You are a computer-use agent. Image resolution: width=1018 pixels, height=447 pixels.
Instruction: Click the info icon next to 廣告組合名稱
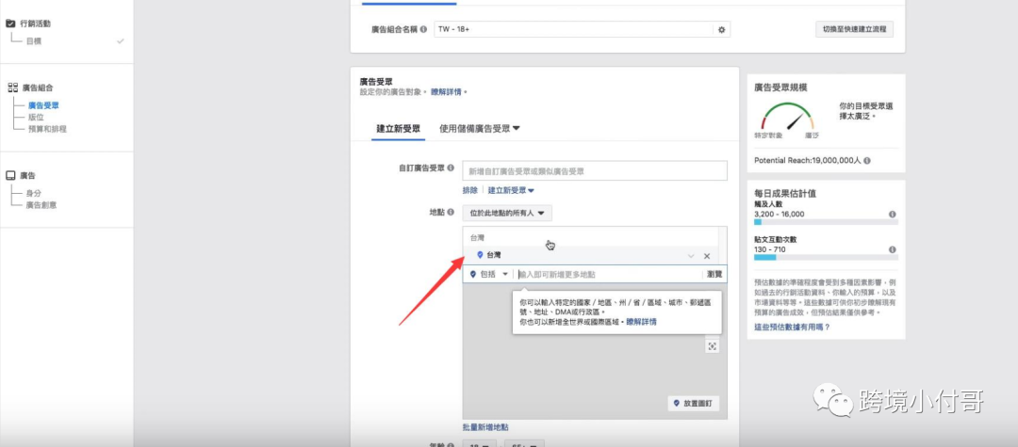(423, 30)
